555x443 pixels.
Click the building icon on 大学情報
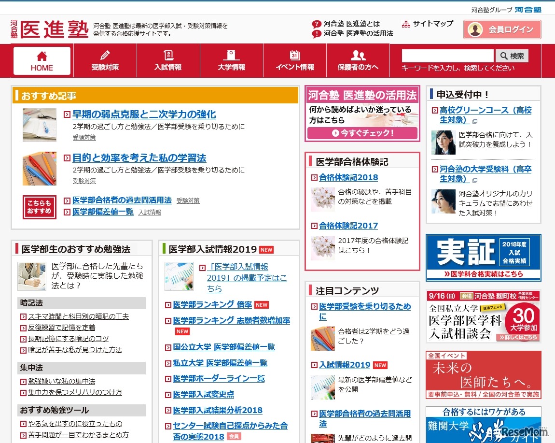pos(231,54)
